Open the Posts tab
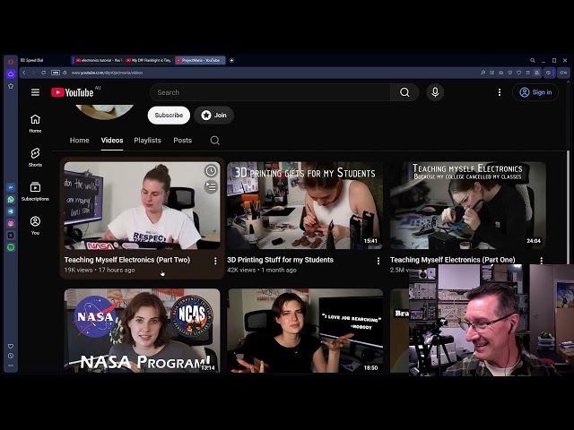Screen dimensions: 574x430 (x=183, y=141)
